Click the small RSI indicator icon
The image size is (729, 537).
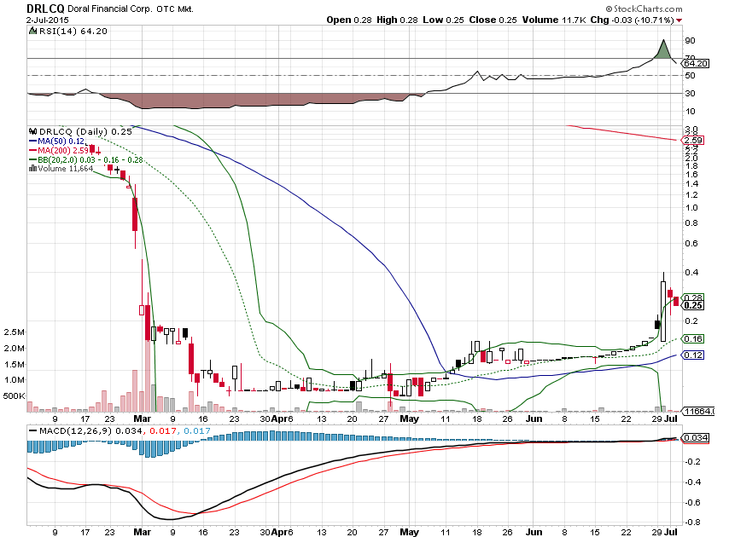32,31
